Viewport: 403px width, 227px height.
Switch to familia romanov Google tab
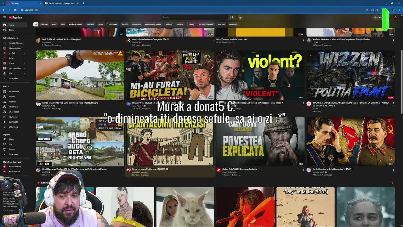coord(61,3)
